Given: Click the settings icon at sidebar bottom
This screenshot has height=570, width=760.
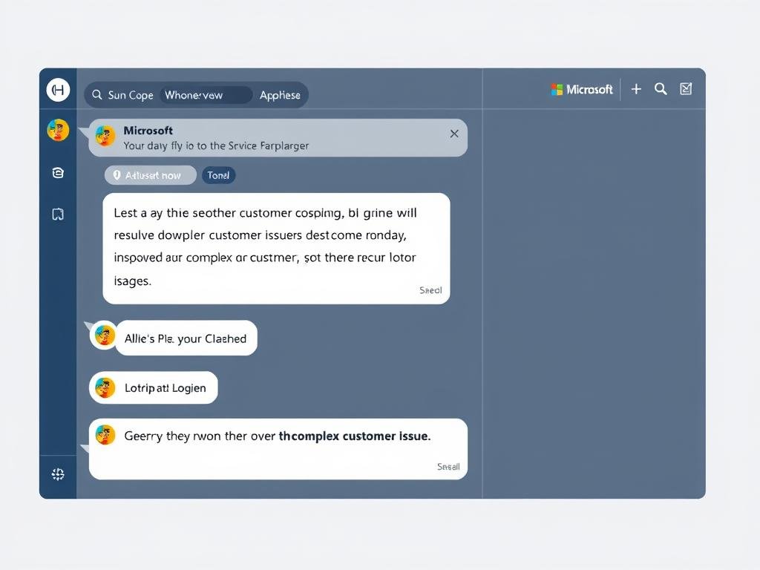Looking at the screenshot, I should [58, 474].
